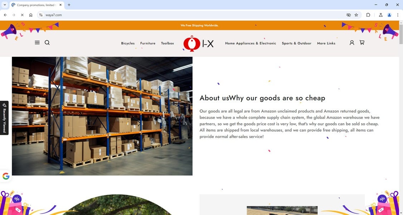Click the Google badge icon
403x215 pixels.
coord(6,176)
